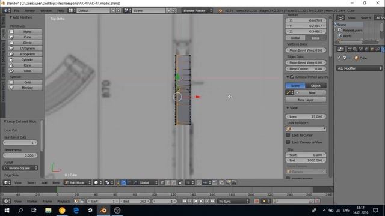Viewport: 385px width, 216px height.
Task: Open the Modifiers wrench properties tab
Action: coord(383,49)
